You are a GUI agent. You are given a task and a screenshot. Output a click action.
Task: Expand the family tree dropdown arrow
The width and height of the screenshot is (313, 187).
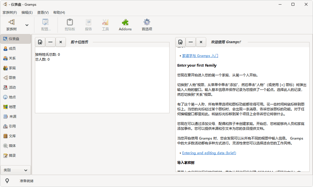coord(26,25)
